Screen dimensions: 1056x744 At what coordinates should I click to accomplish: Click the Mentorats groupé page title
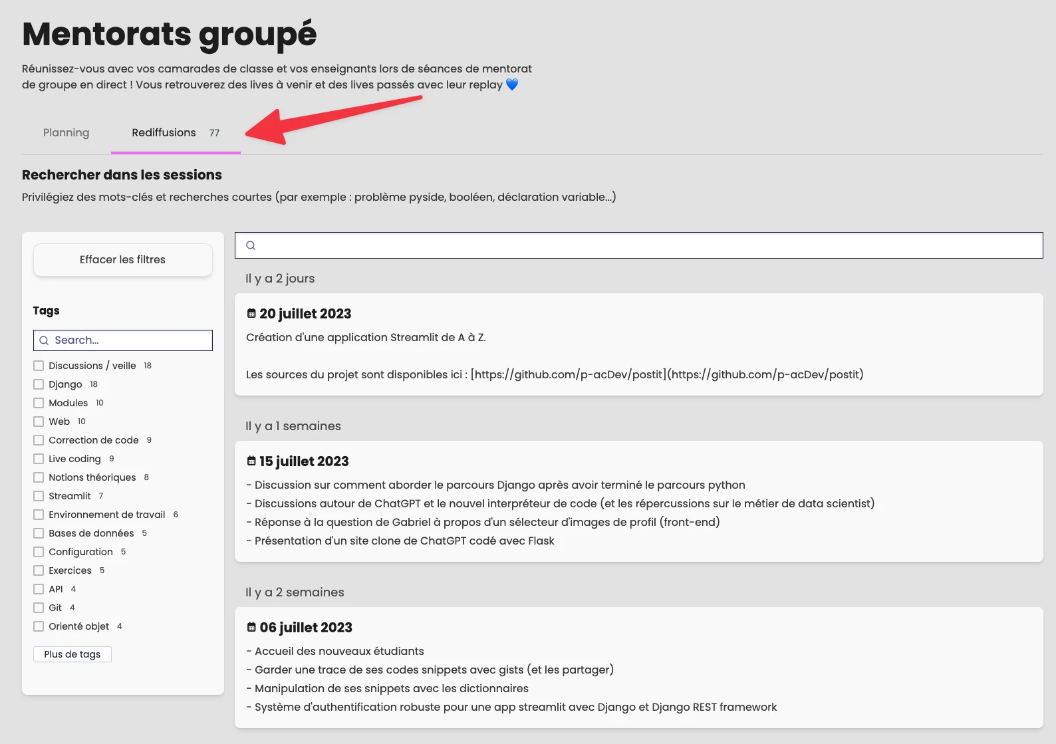[170, 35]
